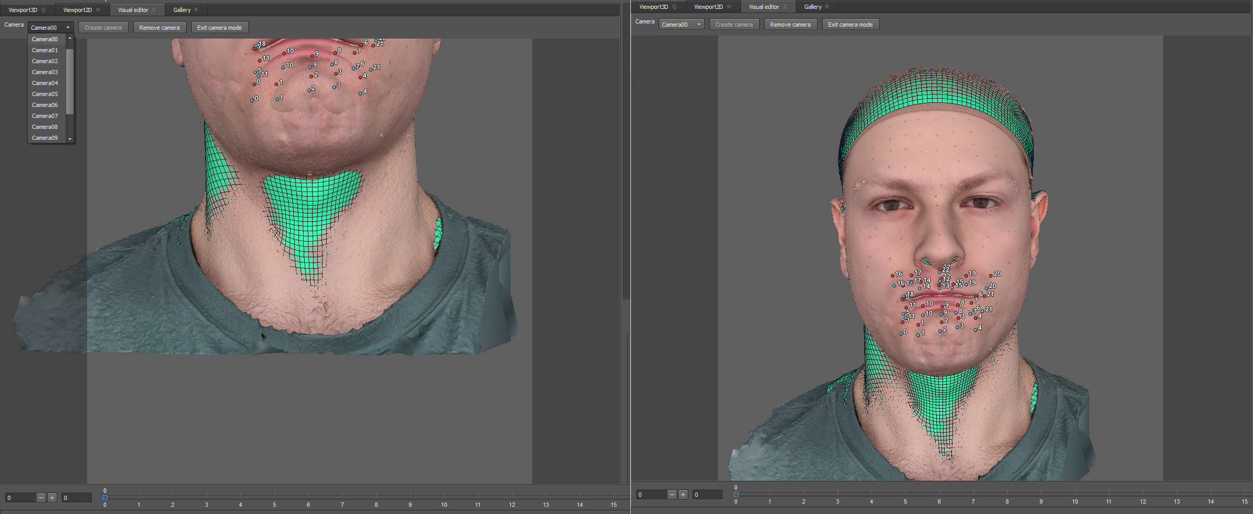
Task: Click Create camera button in right window
Action: (734, 25)
